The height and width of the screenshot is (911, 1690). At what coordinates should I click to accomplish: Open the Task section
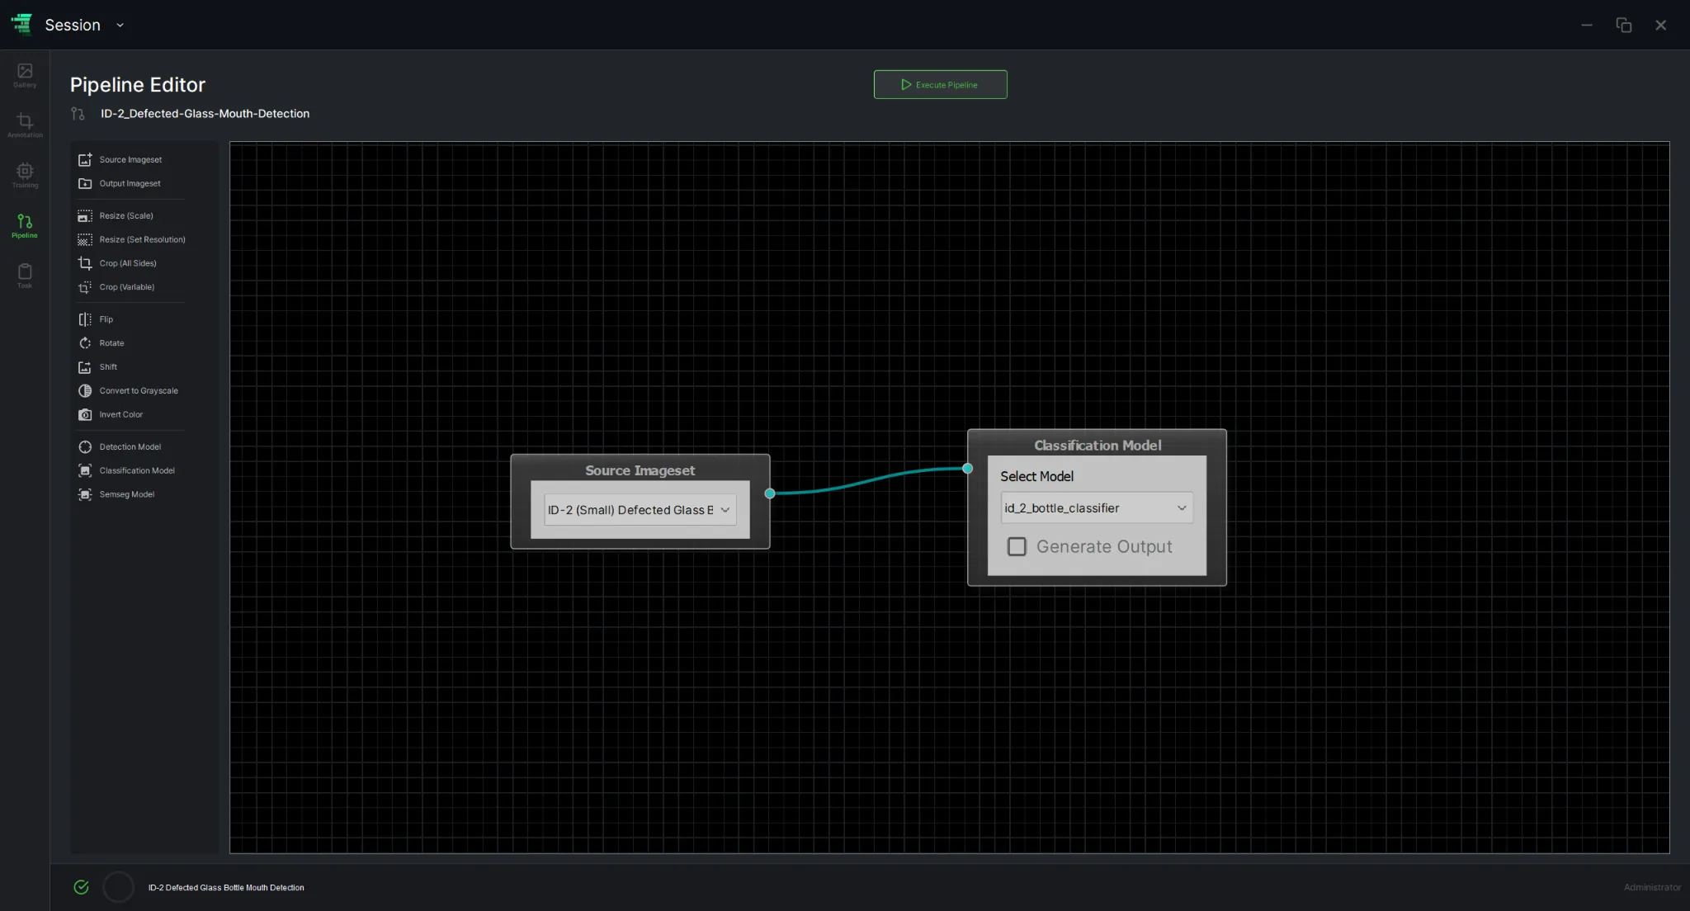tap(25, 276)
